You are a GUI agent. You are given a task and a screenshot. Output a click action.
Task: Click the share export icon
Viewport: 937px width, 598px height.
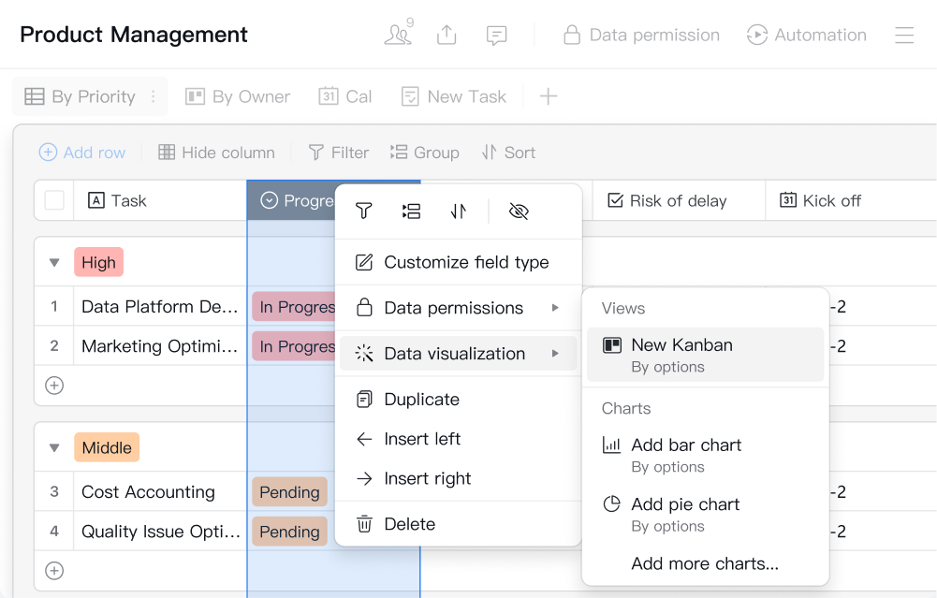pos(447,35)
